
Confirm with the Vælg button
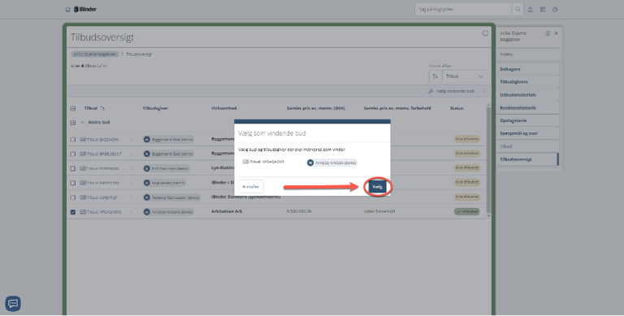[377, 187]
